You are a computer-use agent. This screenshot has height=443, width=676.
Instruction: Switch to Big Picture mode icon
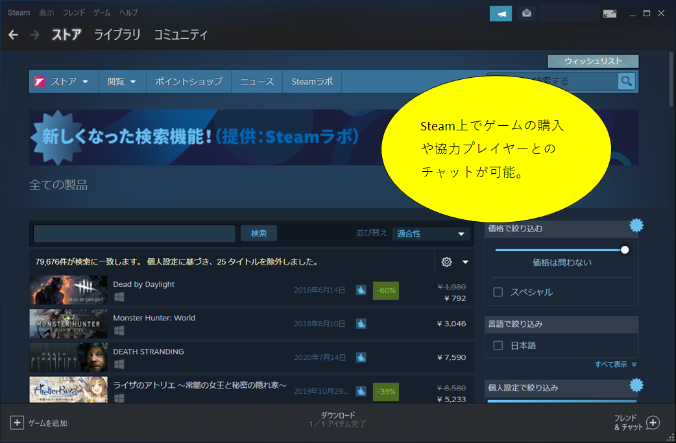click(610, 14)
